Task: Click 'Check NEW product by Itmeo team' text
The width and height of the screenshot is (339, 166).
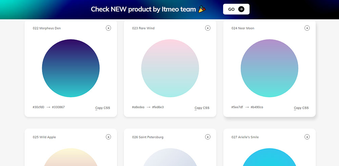Action: tap(143, 9)
